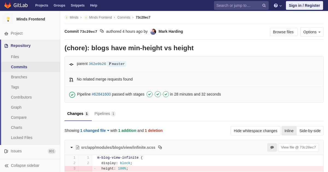Open the Groups menu
The width and height of the screenshot is (328, 172).
coord(59,5)
